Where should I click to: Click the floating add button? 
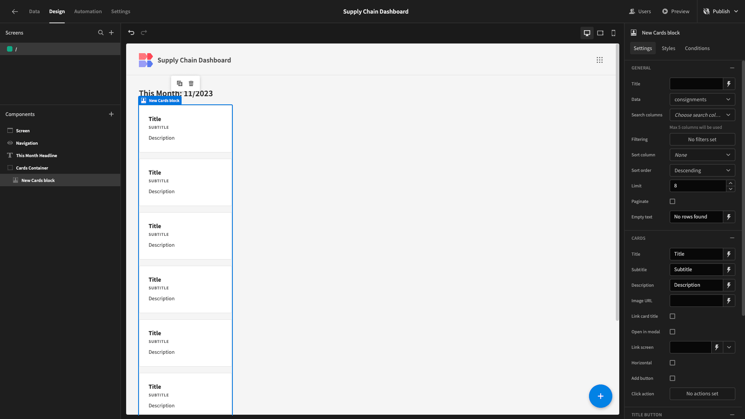[601, 396]
